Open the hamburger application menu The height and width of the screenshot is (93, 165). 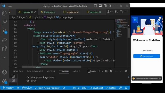pos(10,6)
